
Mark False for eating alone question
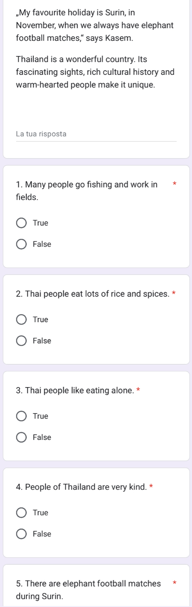coord(22,438)
